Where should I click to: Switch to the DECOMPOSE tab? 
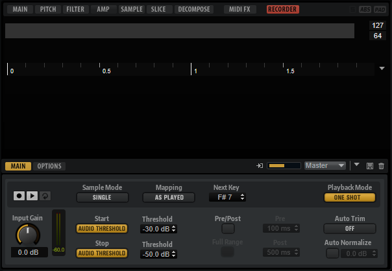194,10
